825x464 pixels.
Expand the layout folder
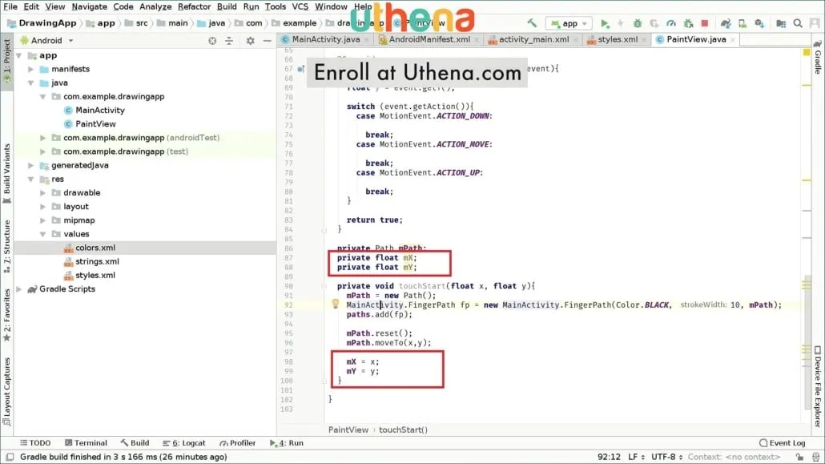click(x=43, y=207)
